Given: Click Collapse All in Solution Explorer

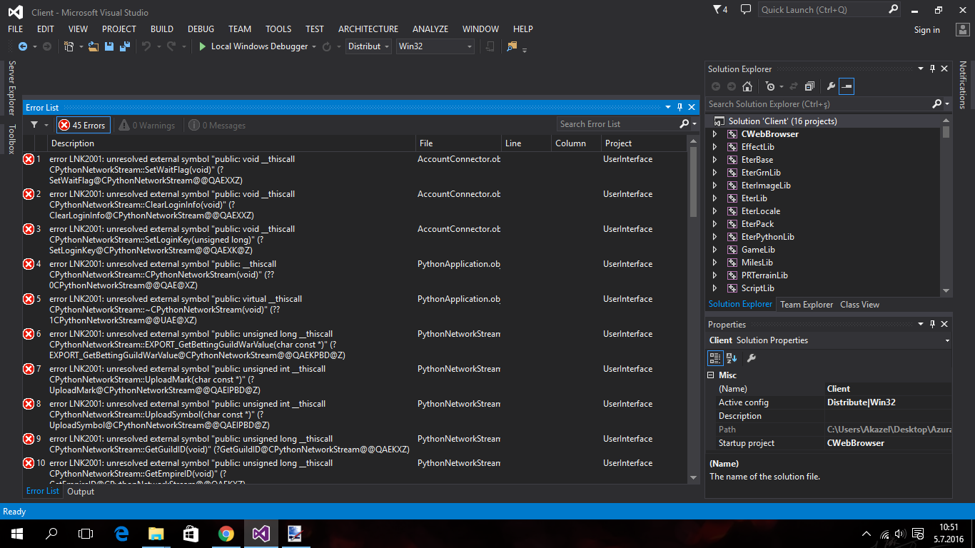Looking at the screenshot, I should pyautogui.click(x=809, y=86).
